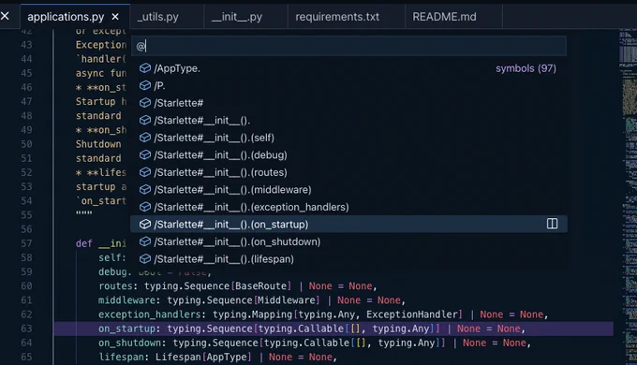Click Lifespan type on line 65

(x=178, y=357)
